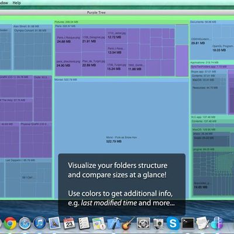
Task: Click the 18.03 MB OpenGL document tile
Action: click(x=223, y=49)
